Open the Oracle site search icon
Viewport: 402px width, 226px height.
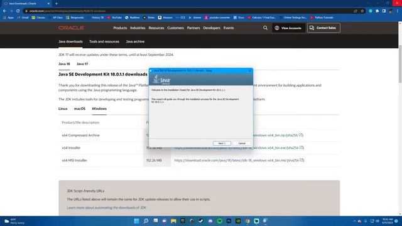click(x=265, y=28)
